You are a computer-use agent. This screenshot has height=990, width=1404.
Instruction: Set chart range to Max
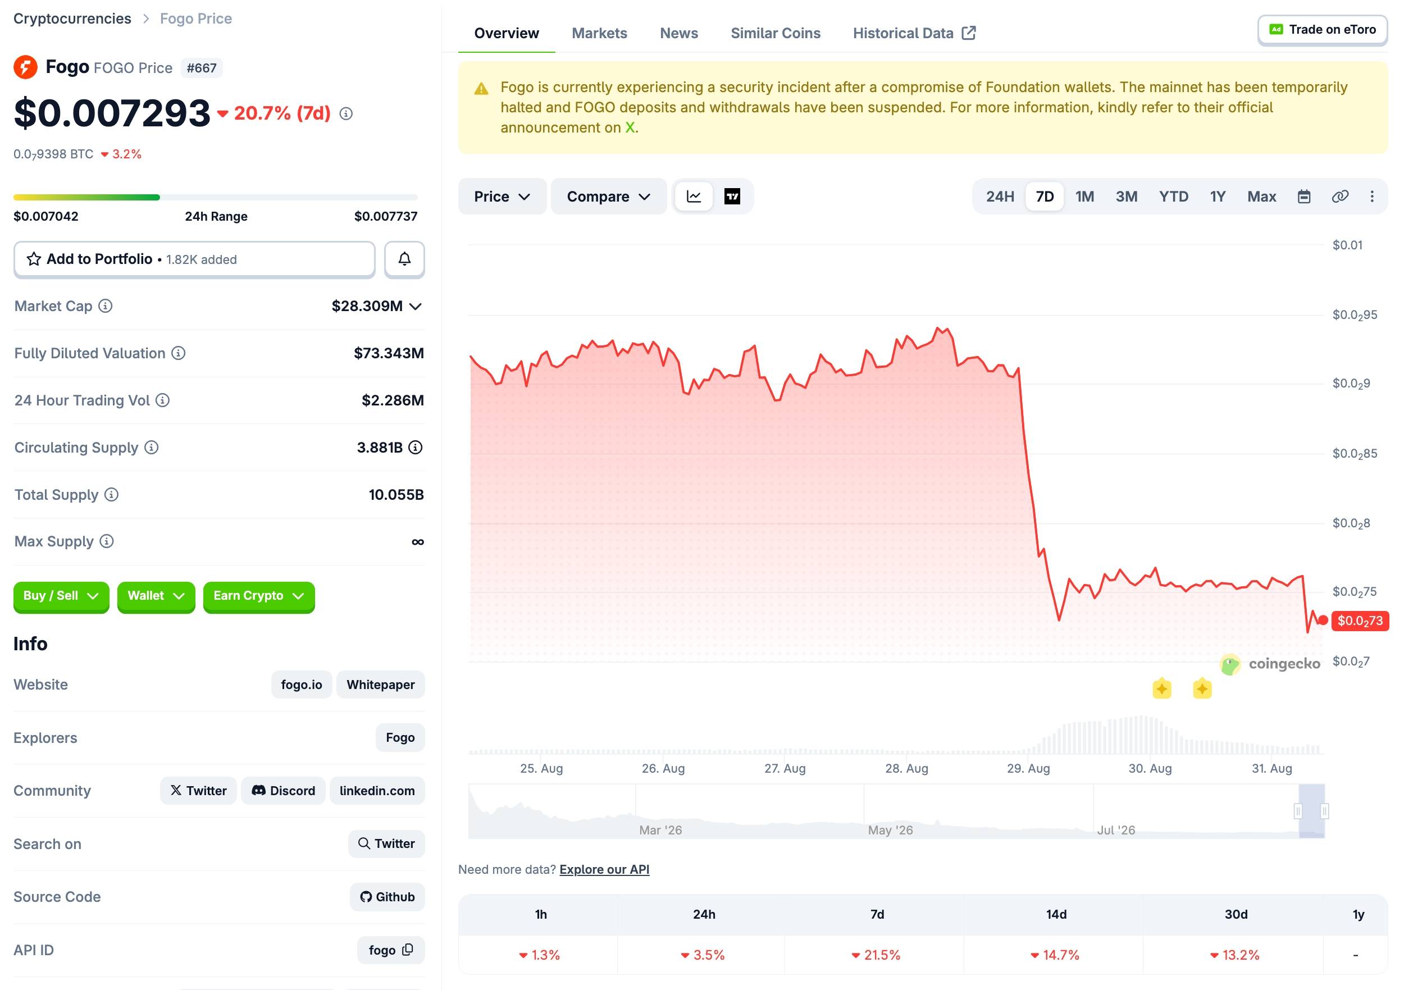click(1261, 197)
